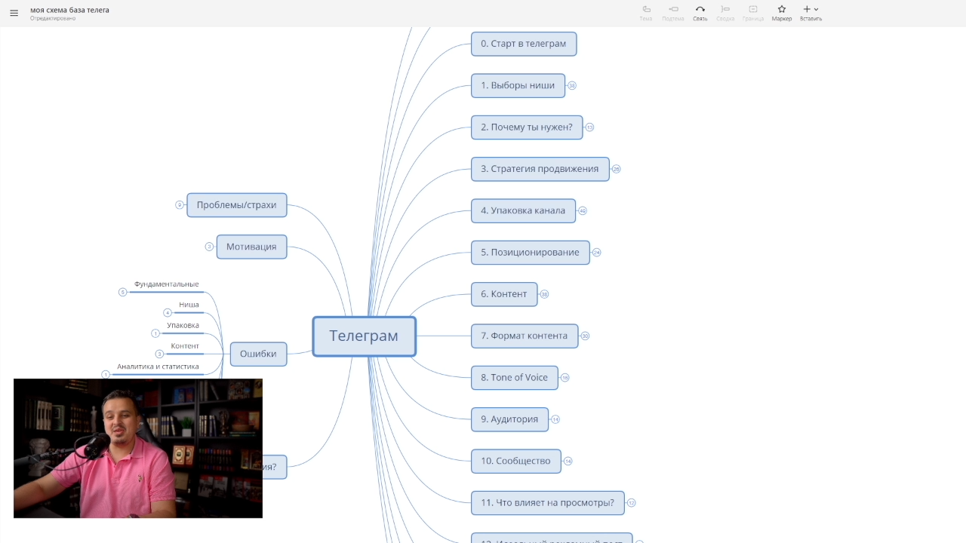Expand badge beside 5. Позиционирование
Screen dimensions: 966x543
coord(597,253)
